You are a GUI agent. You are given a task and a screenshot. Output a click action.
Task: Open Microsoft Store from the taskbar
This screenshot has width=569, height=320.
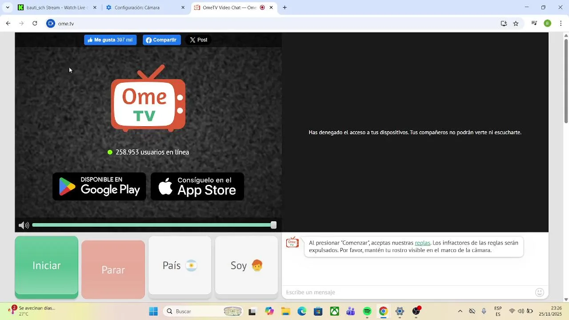coord(318,312)
